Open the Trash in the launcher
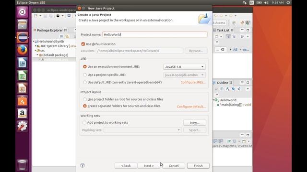The width and height of the screenshot is (307, 172). pyautogui.click(x=22, y=165)
